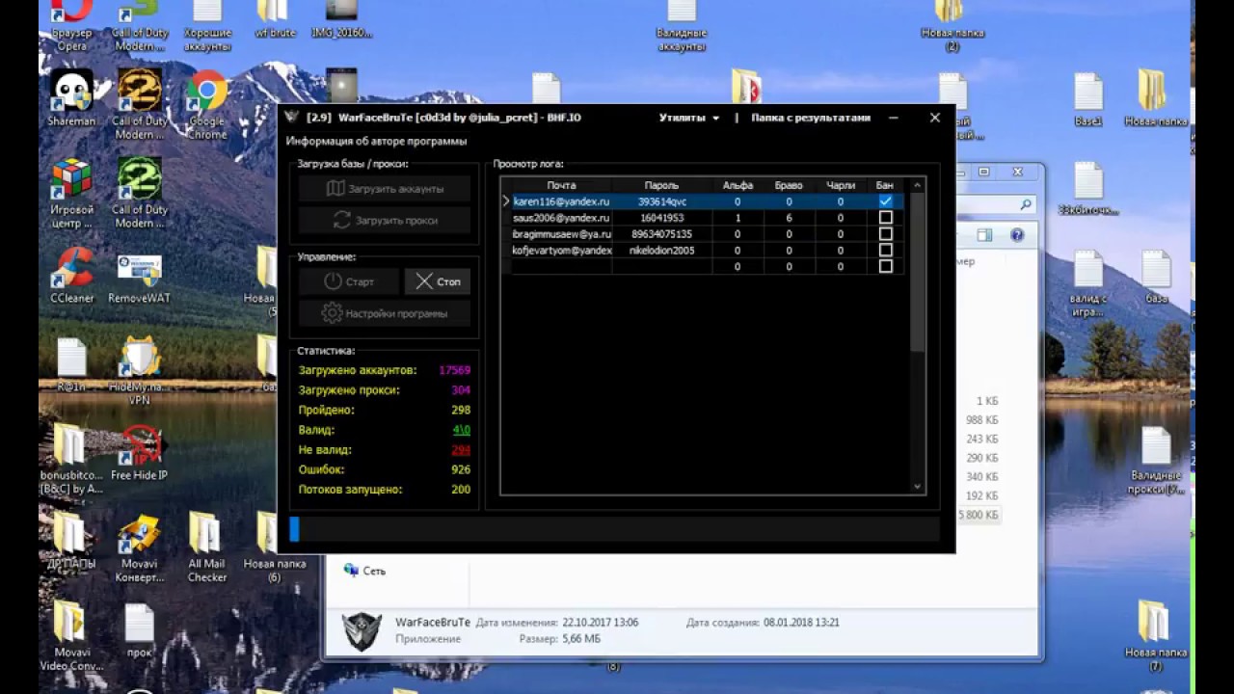Click the Старт button

pyautogui.click(x=349, y=281)
